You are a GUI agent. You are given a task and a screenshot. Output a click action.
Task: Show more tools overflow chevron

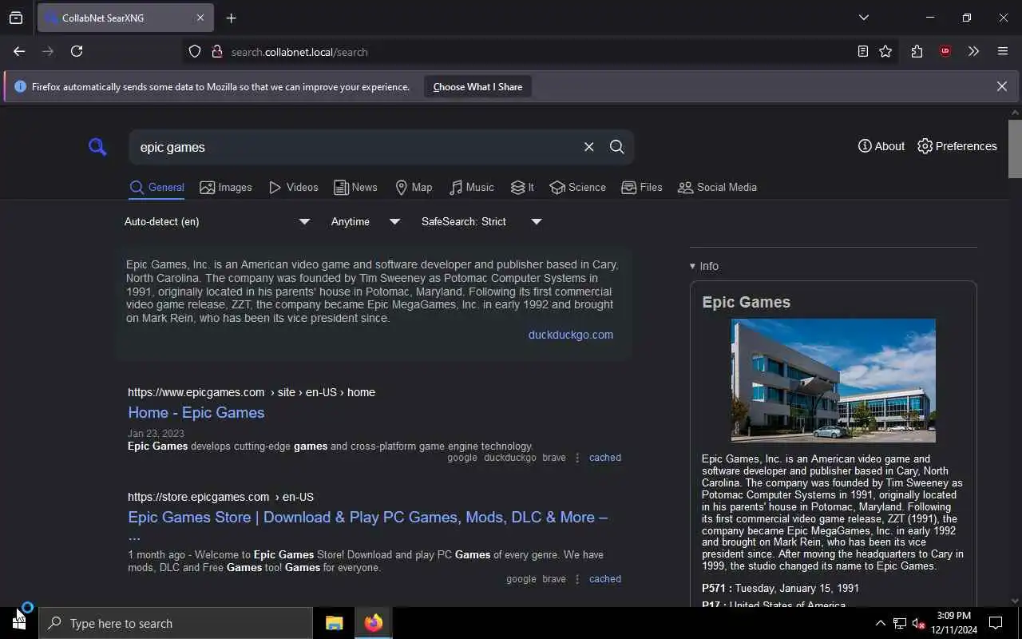pos(973,51)
